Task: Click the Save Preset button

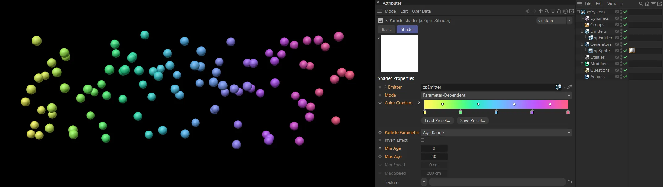Action: (x=472, y=120)
